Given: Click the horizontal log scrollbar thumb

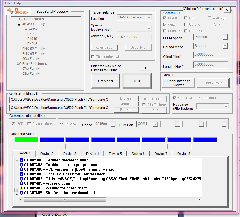Looking at the screenshot, I should (x=65, y=200).
